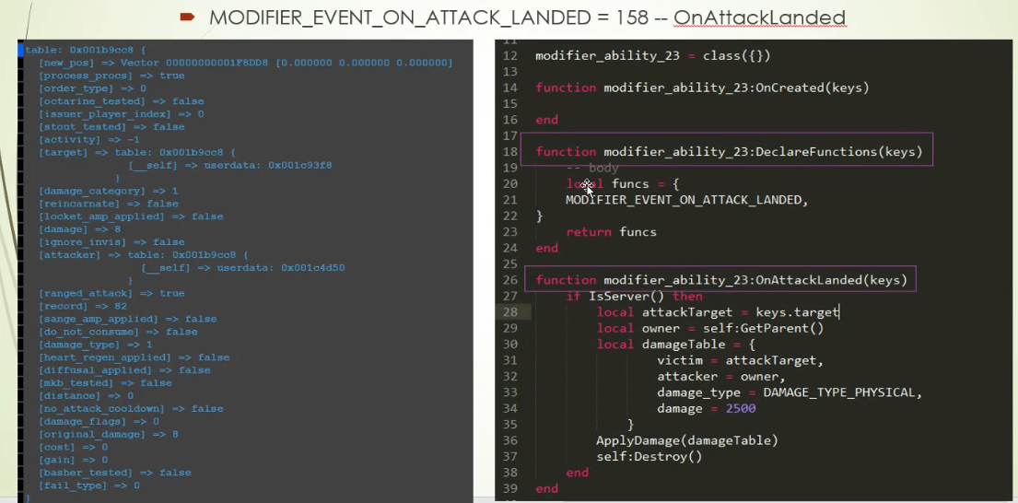Click the "[sange_amp_applied] => false" entry
Viewport: 1018px width, 503px height.
click(127, 319)
